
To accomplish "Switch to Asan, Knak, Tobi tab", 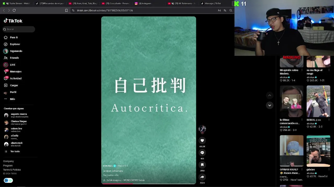I will [x=83, y=3].
